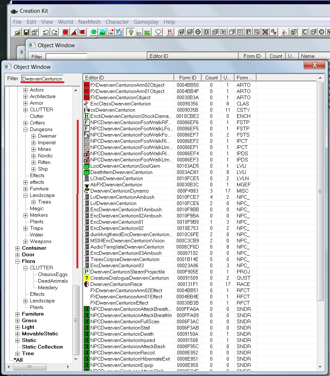The width and height of the screenshot is (330, 376).
Task: Open the NavMesh menu
Action: point(89,22)
